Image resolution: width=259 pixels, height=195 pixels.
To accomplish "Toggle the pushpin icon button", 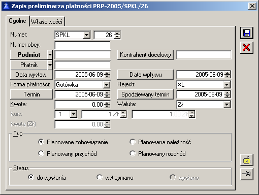I will pos(247,174).
